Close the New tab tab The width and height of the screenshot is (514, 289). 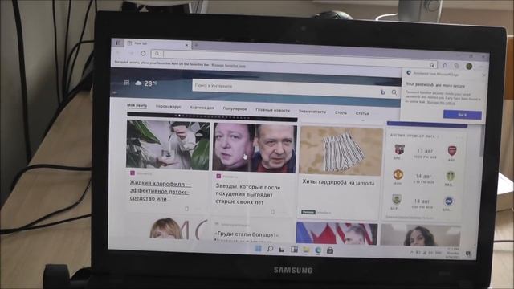coord(187,45)
